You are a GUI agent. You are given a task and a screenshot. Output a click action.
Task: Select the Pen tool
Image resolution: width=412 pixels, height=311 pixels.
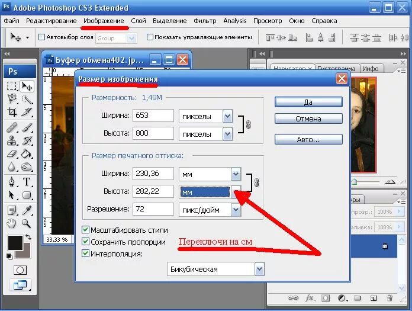(11, 182)
